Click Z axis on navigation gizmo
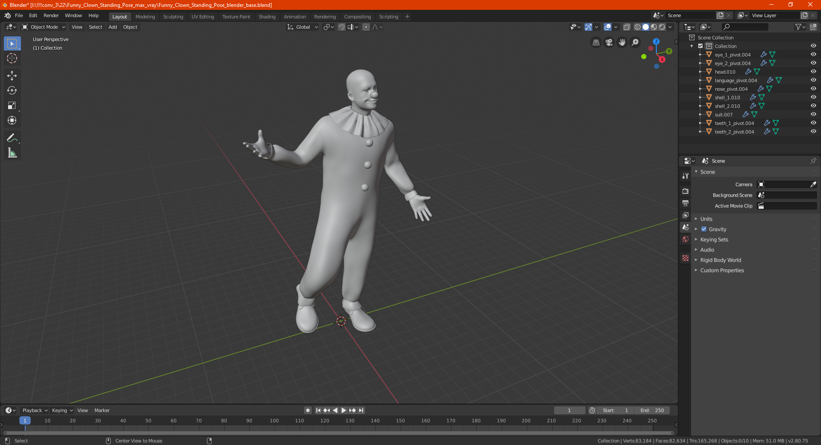The width and height of the screenshot is (821, 445). pyautogui.click(x=656, y=42)
